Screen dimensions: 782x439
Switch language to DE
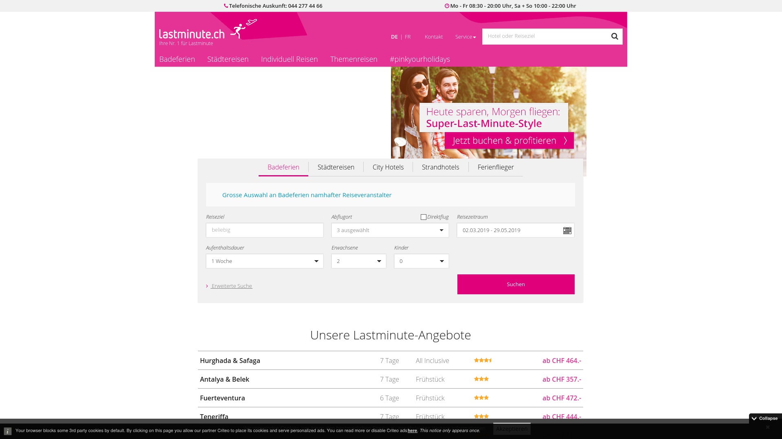394,37
